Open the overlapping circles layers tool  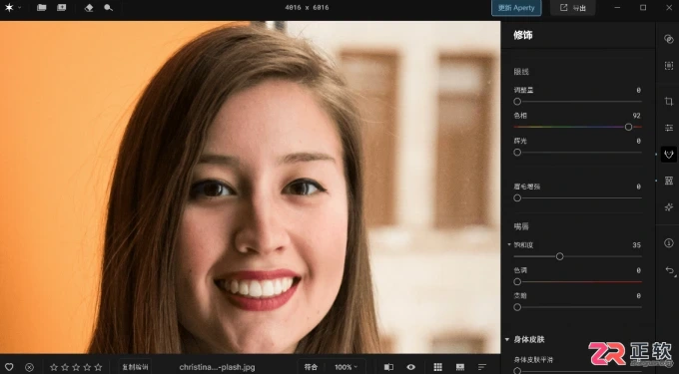[669, 39]
